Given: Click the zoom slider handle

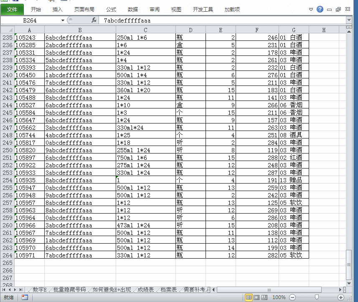Looking at the screenshot, I should (317, 297).
